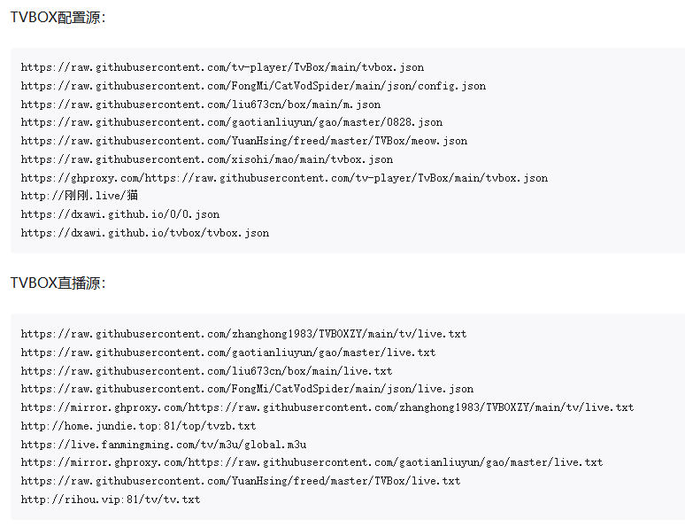Viewport: 685px width, 527px height.
Task: Click the FongMi CatVodSpider config.json URL
Action: tap(253, 86)
